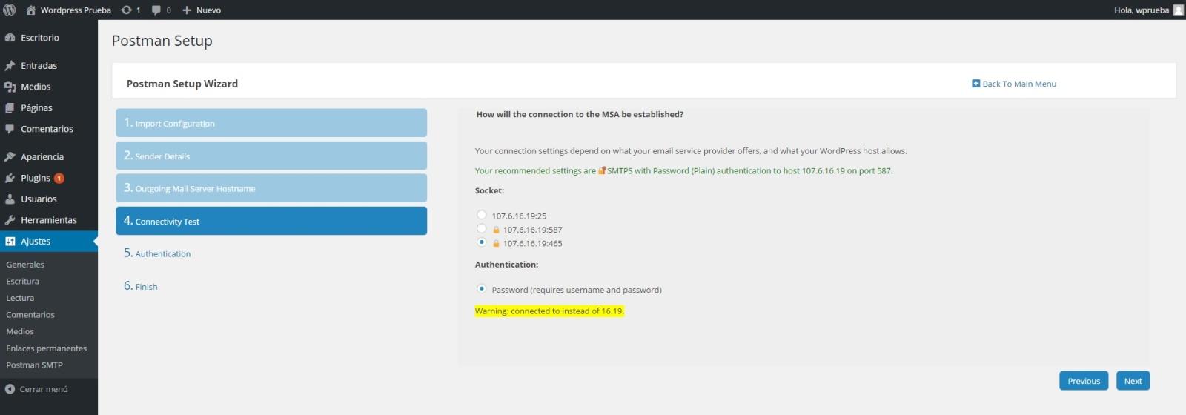The width and height of the screenshot is (1186, 415).
Task: Select socket 107.6.16.19:465 radio button
Action: [x=482, y=242]
